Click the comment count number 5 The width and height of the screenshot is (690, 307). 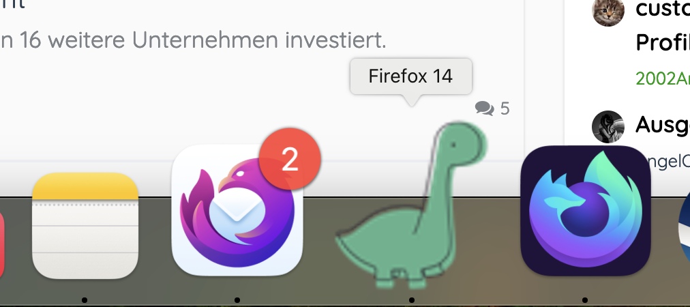click(505, 108)
